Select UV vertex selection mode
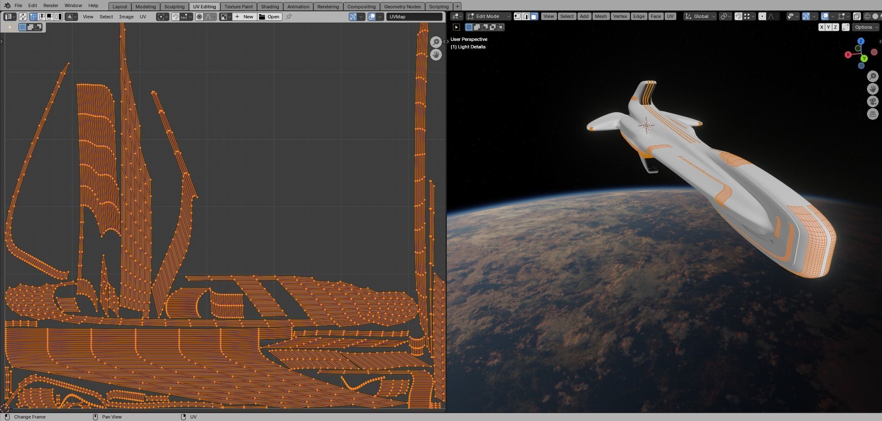 pos(33,17)
